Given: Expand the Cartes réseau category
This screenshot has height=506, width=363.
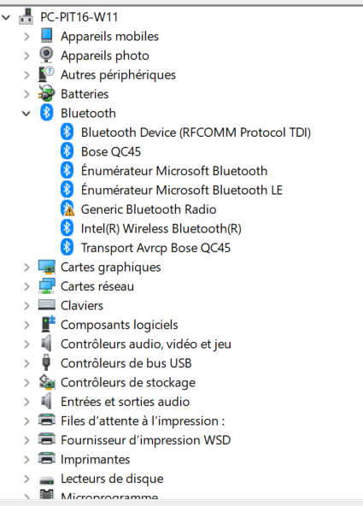Looking at the screenshot, I should point(26,286).
